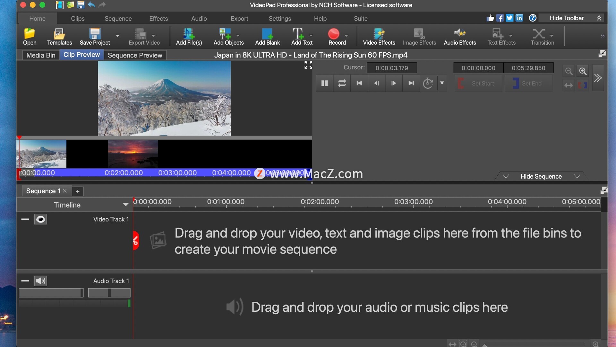The height and width of the screenshot is (347, 616).
Task: Click the fullscreen preview expand icon
Action: pos(308,65)
